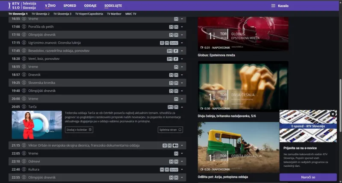Switch to TV Slovenija 2 channel tab

[40, 14]
